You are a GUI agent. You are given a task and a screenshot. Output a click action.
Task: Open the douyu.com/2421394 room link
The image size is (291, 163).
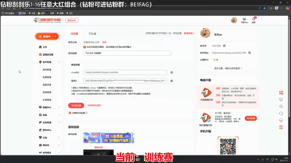[x=229, y=53]
